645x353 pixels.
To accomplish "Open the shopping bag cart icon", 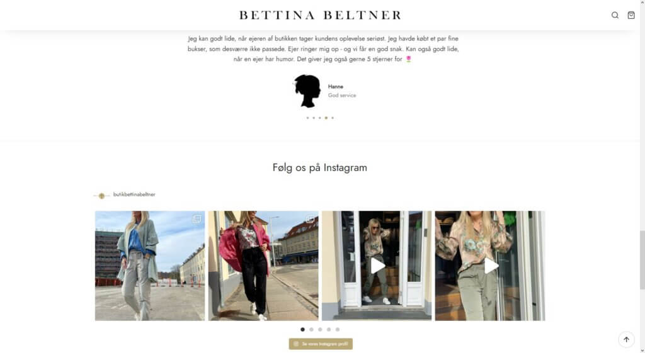I will [631, 15].
